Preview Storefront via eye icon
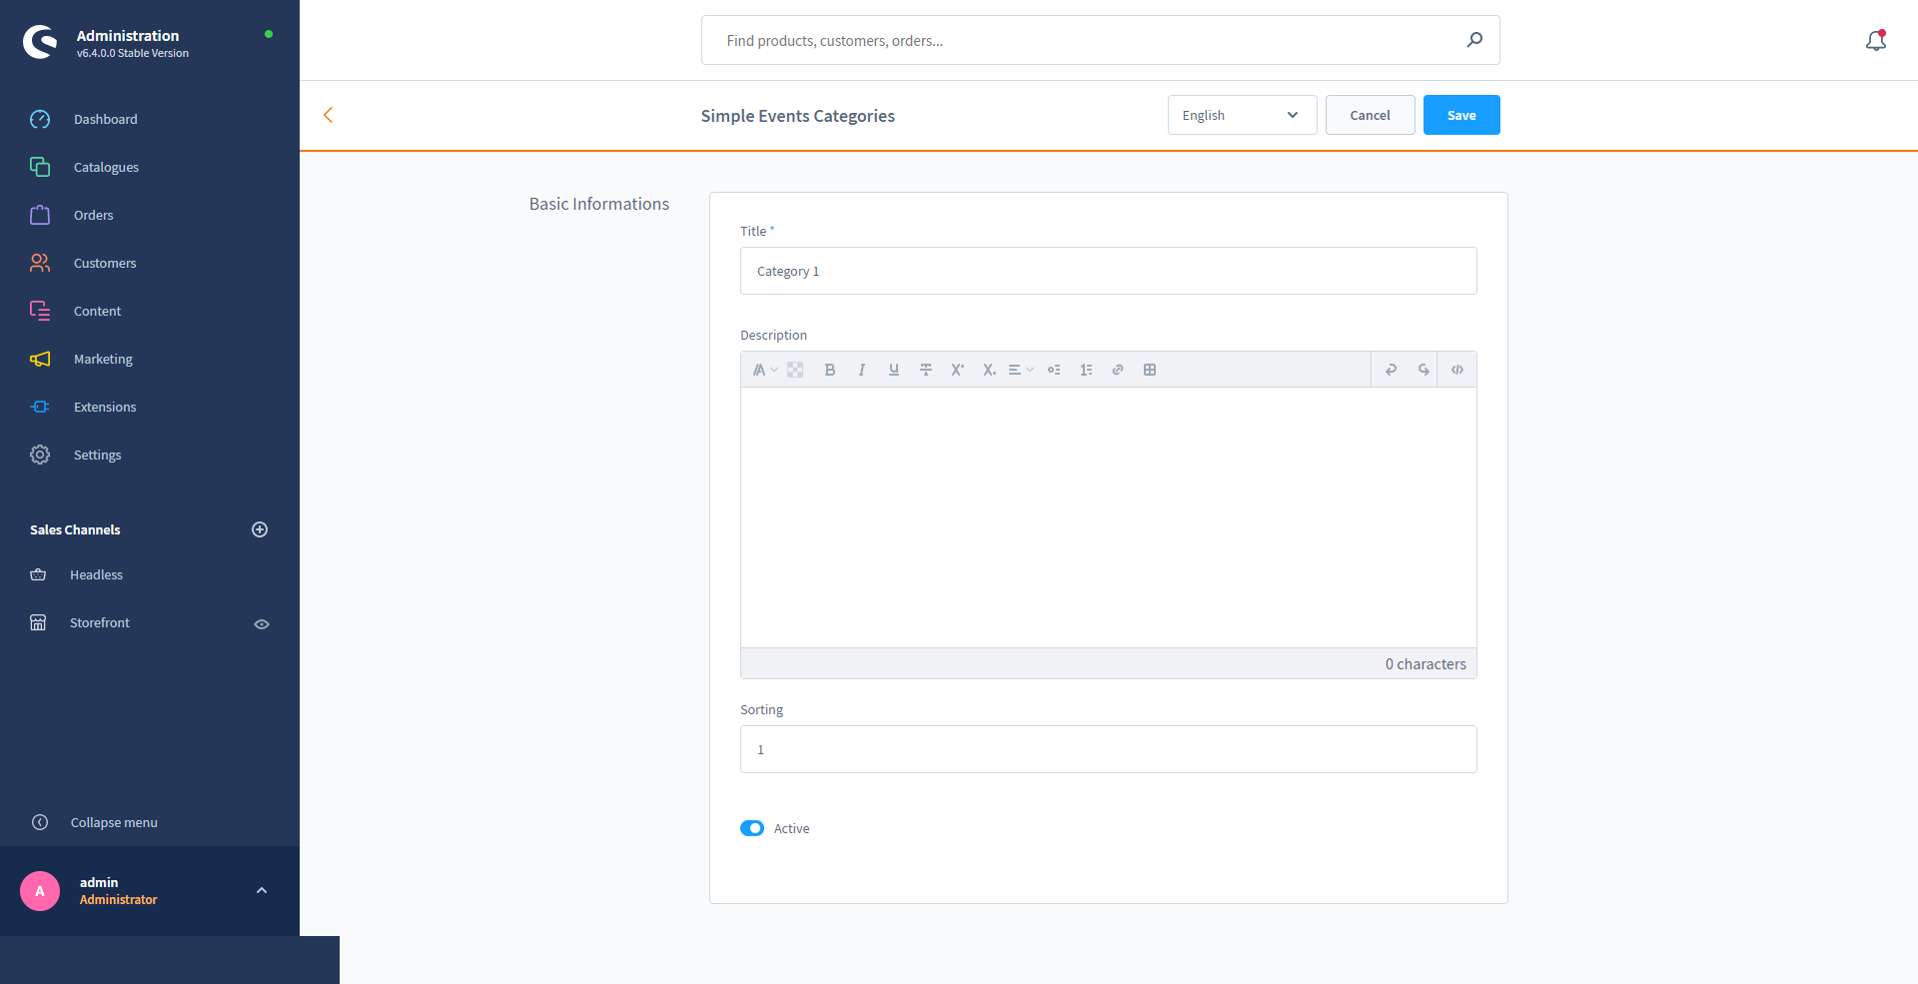The width and height of the screenshot is (1918, 984). 262,624
